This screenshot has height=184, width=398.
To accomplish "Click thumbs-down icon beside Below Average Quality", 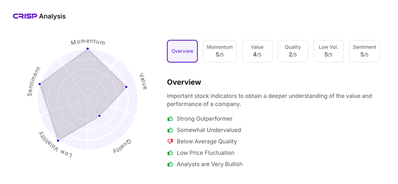I will (170, 142).
